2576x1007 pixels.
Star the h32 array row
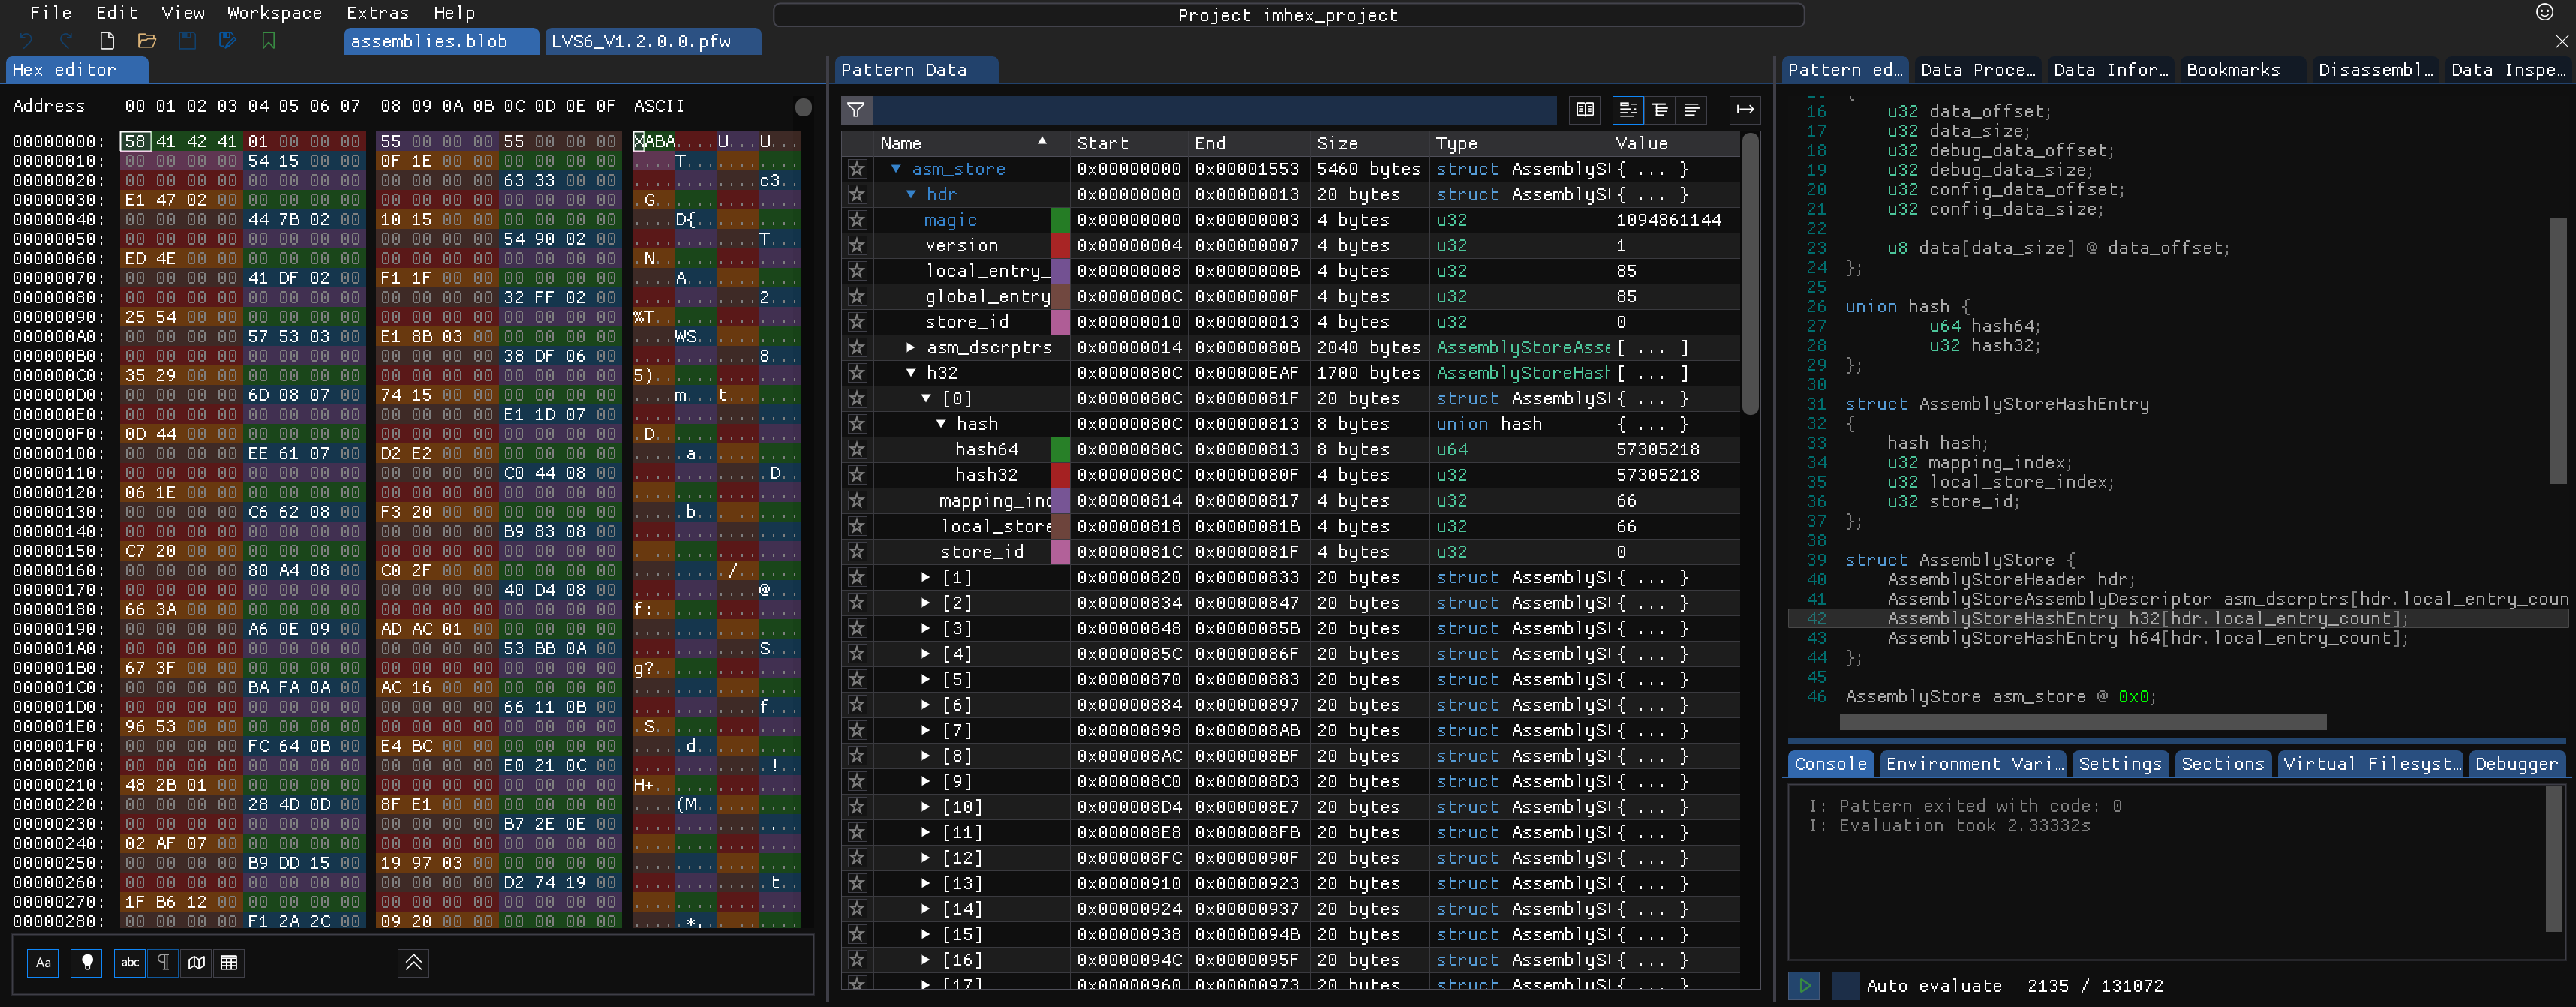tap(857, 373)
